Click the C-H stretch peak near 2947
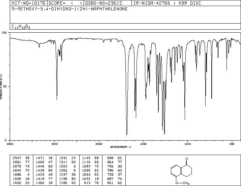 point(57,99)
